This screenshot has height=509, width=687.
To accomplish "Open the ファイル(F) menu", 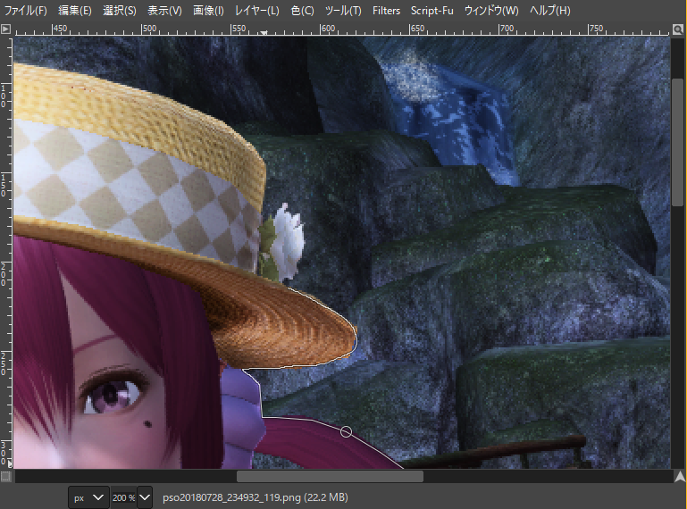I will tap(25, 11).
